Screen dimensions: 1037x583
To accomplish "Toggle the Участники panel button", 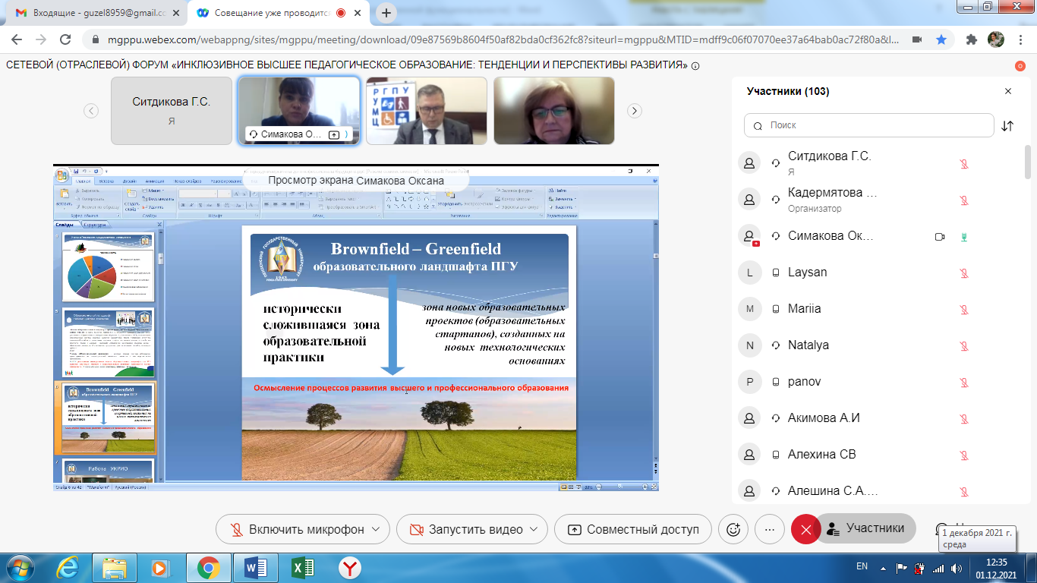I will coord(865,528).
